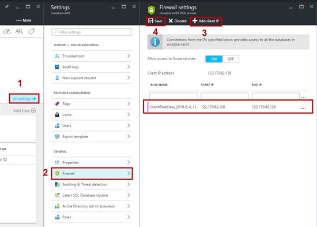Click the Save disk icon

[x=150, y=21]
